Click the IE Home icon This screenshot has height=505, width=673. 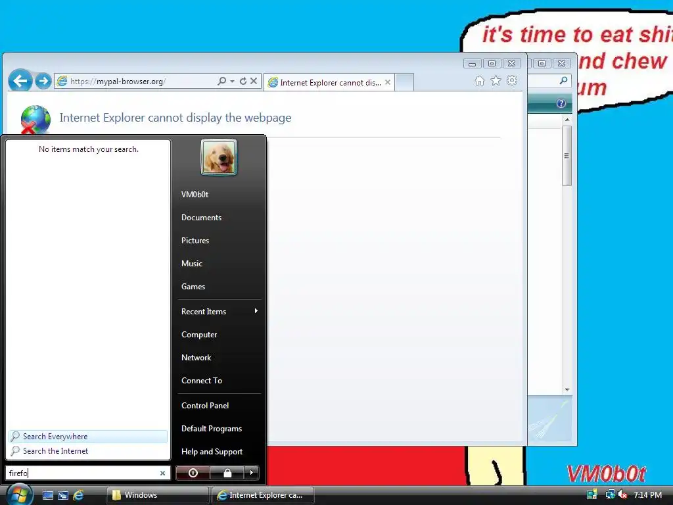pos(479,81)
